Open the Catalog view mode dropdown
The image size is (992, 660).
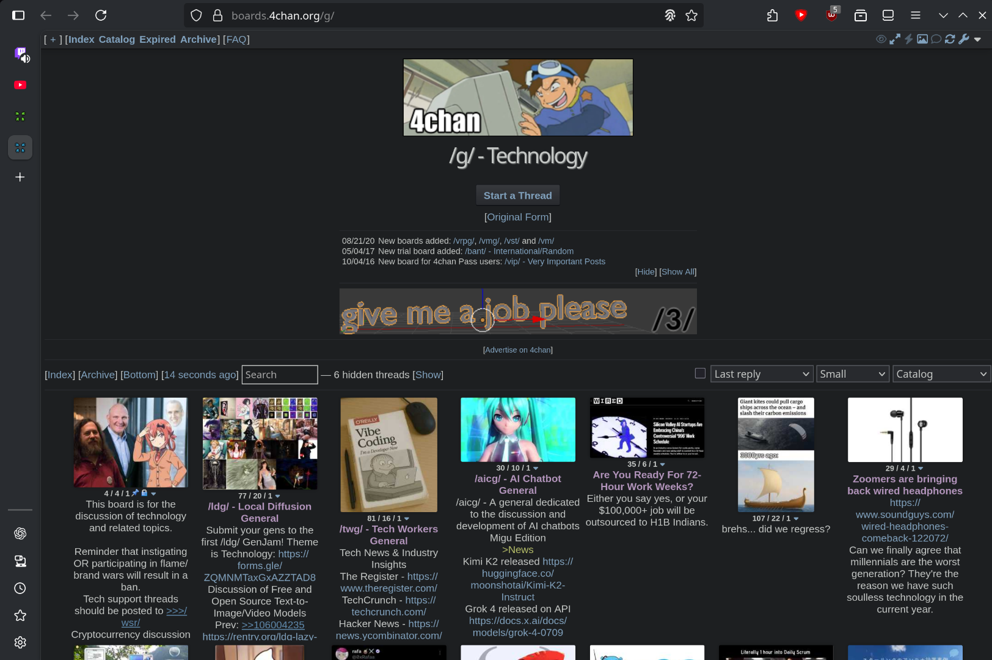pyautogui.click(x=941, y=374)
